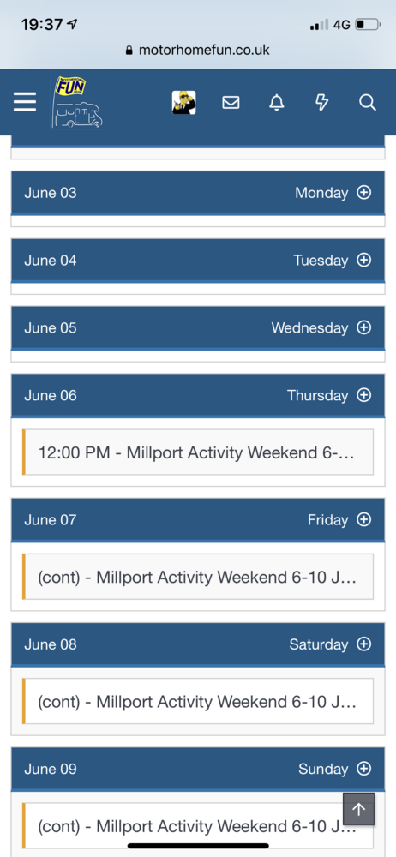Add an event on Thursday June 06
The height and width of the screenshot is (857, 396).
pyautogui.click(x=363, y=395)
